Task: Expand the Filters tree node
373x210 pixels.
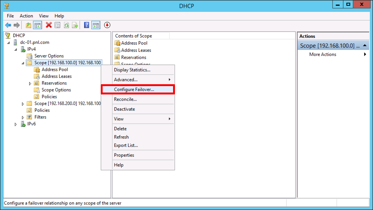Action: (x=23, y=117)
